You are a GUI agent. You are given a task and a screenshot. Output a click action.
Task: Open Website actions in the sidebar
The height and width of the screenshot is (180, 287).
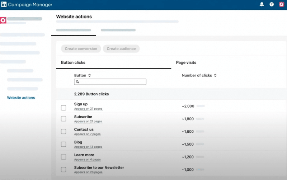coord(21,98)
